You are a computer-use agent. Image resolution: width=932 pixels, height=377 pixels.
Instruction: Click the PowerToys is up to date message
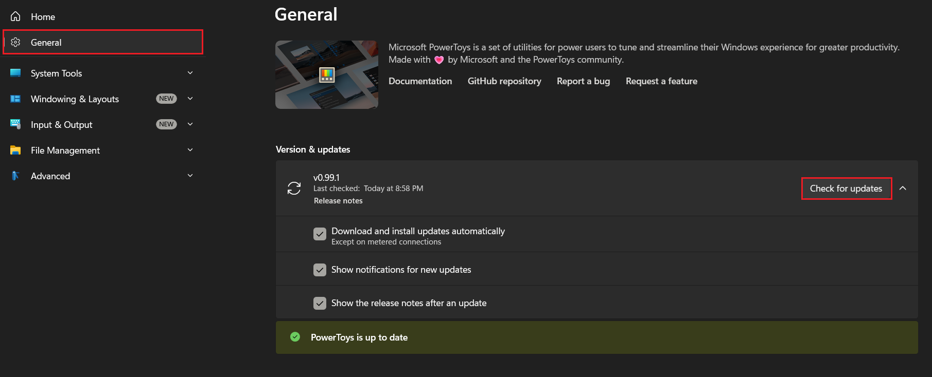coord(359,337)
